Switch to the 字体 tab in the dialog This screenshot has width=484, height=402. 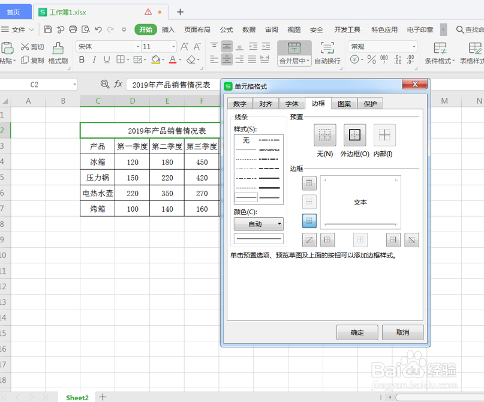tap(291, 103)
